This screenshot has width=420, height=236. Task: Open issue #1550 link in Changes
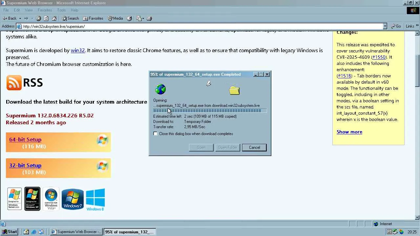click(x=379, y=57)
